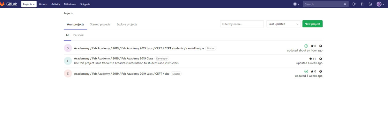Viewport: 388px width, 118px height.
Task: Click globe icon on Fab Academy Class row
Action: click(321, 59)
